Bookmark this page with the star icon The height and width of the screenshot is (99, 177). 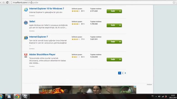click(174, 2)
